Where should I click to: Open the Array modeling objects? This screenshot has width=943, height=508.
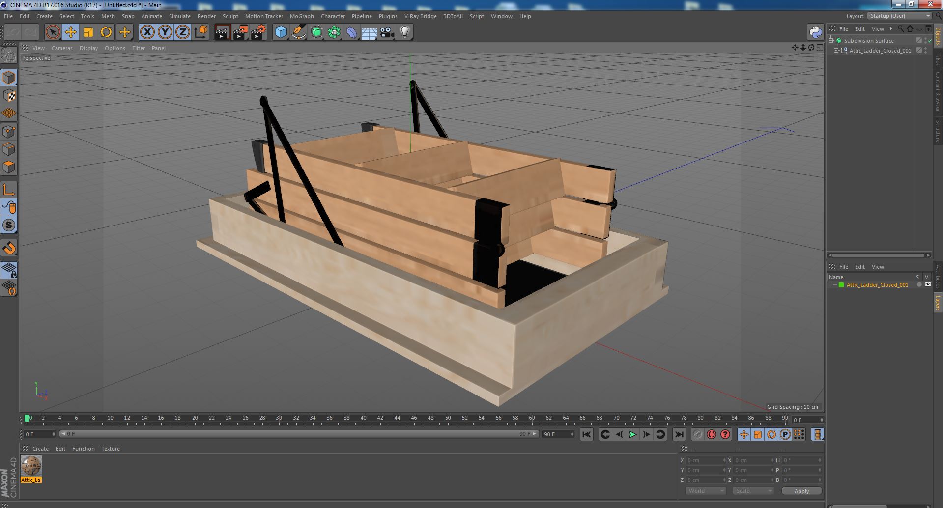coord(334,32)
